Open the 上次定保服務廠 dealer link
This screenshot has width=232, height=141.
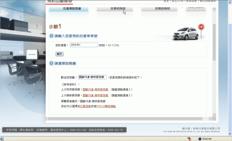coord(96,90)
